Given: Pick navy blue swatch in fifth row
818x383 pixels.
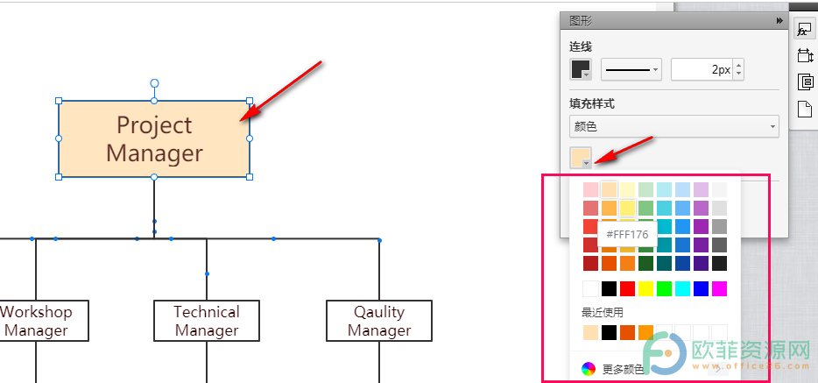Looking at the screenshot, I should pos(682,263).
